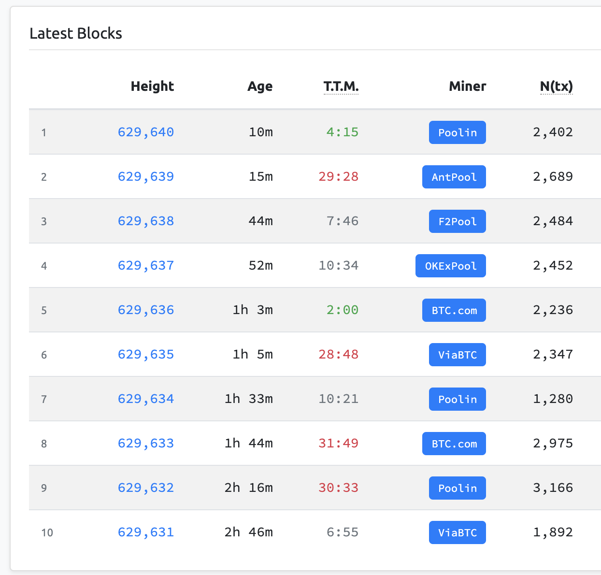Click transaction count 1,280
Viewport: 601px width, 575px height.
[553, 399]
